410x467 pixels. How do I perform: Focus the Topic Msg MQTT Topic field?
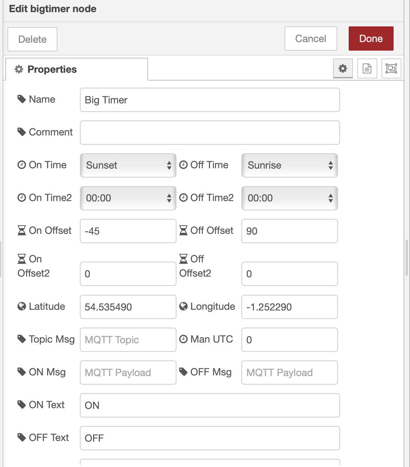(x=128, y=340)
